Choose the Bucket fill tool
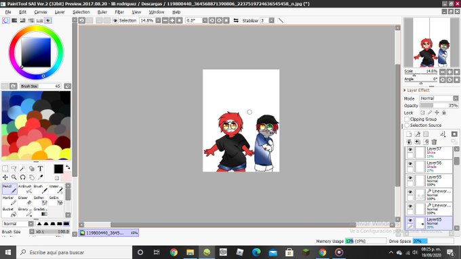This screenshot has width=461, height=259. point(9,212)
